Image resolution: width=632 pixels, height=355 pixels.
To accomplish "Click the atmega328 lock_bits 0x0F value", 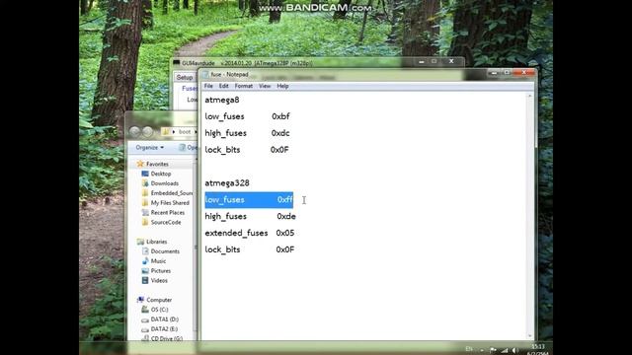I will coord(285,249).
